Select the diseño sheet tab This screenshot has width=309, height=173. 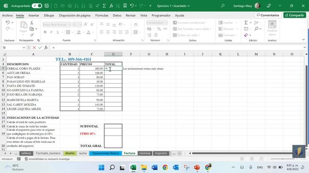[x=70, y=153]
